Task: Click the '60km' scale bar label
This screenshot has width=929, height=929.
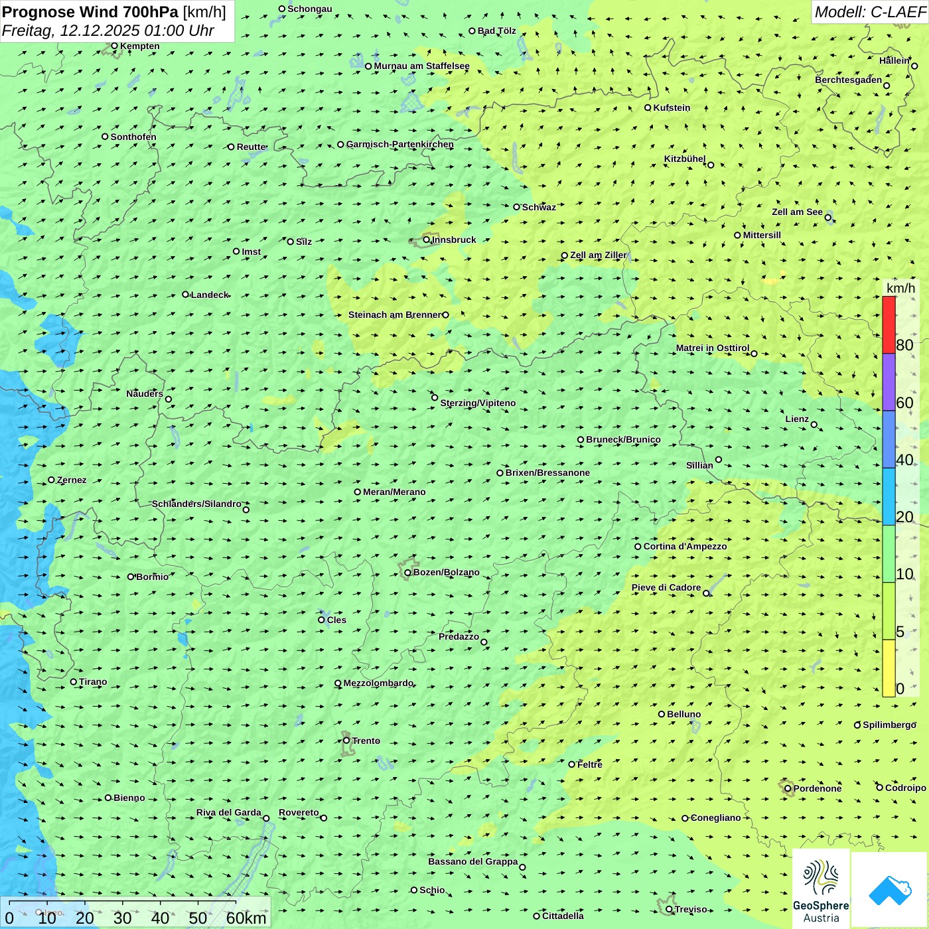Action: 246,918
